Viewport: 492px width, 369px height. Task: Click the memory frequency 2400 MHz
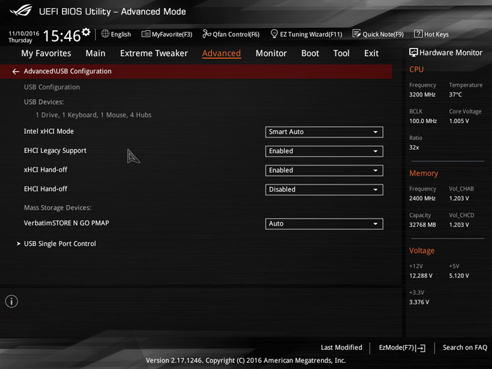click(422, 198)
